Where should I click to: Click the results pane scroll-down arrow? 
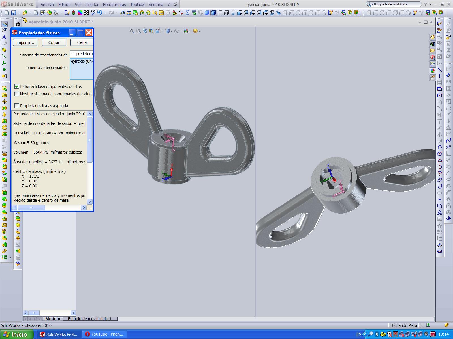coord(90,201)
